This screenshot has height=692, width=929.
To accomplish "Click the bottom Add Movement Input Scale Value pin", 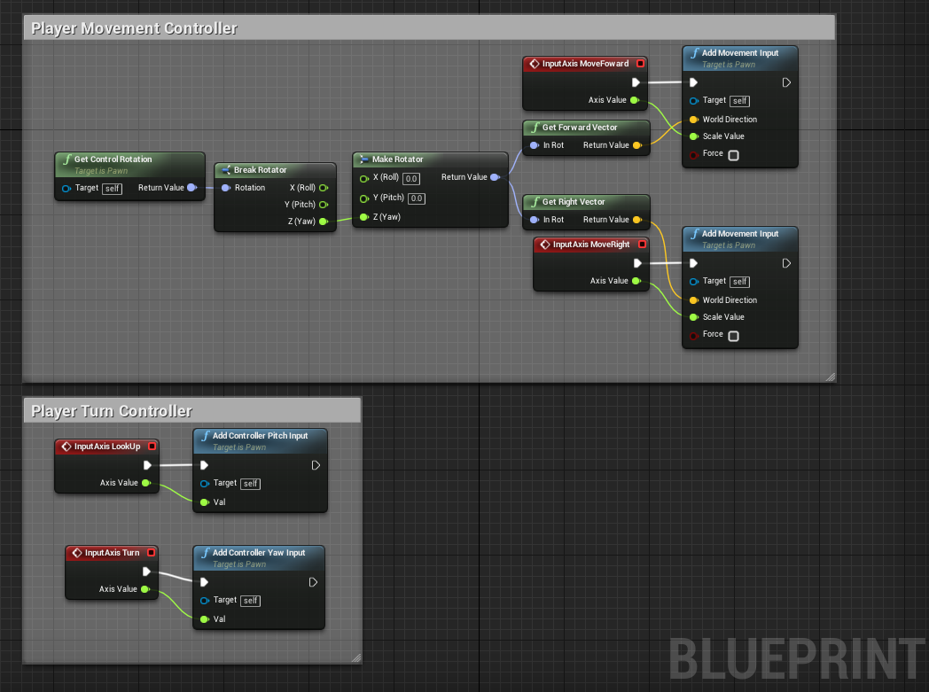I will [694, 317].
